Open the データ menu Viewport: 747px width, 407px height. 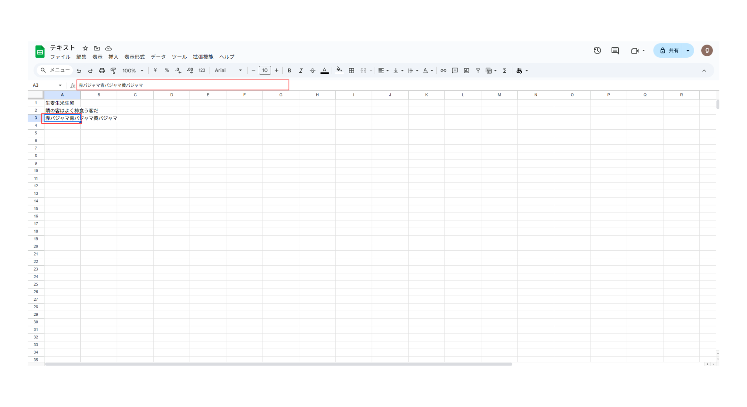158,57
